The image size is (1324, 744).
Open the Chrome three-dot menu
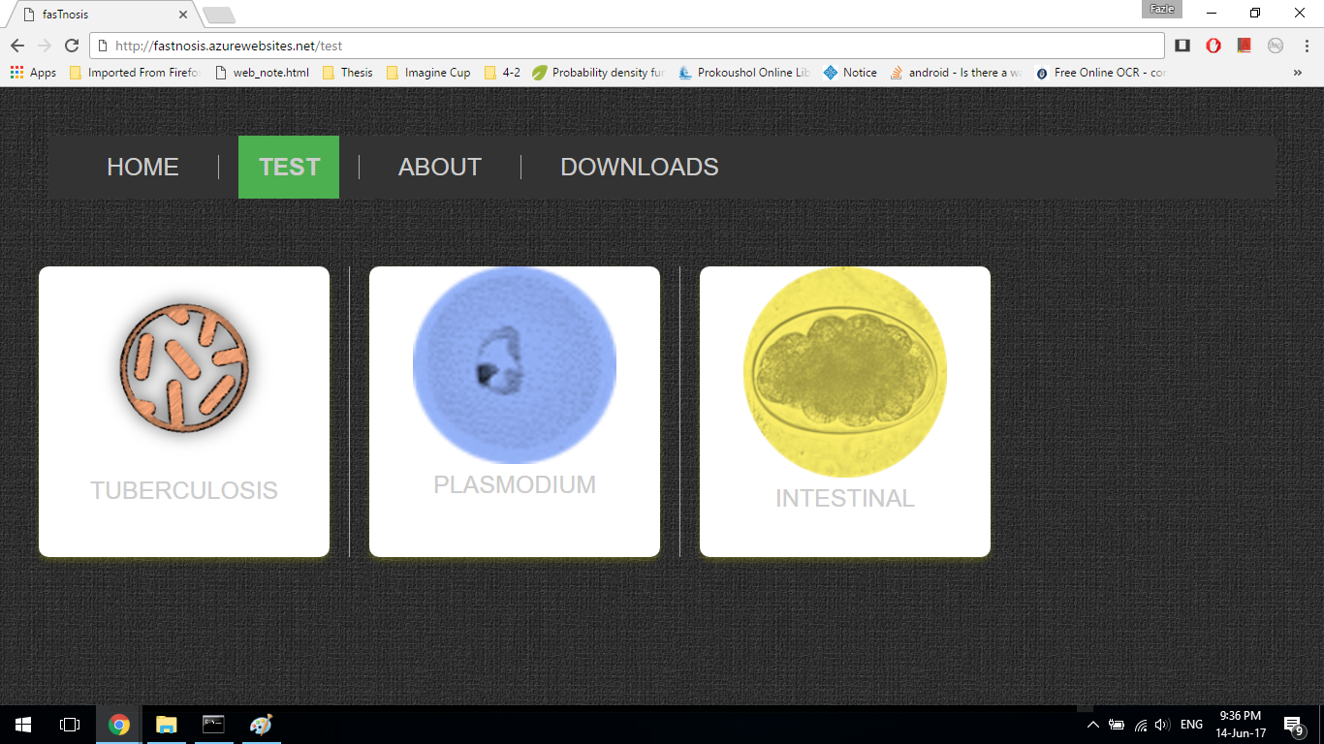click(x=1306, y=46)
